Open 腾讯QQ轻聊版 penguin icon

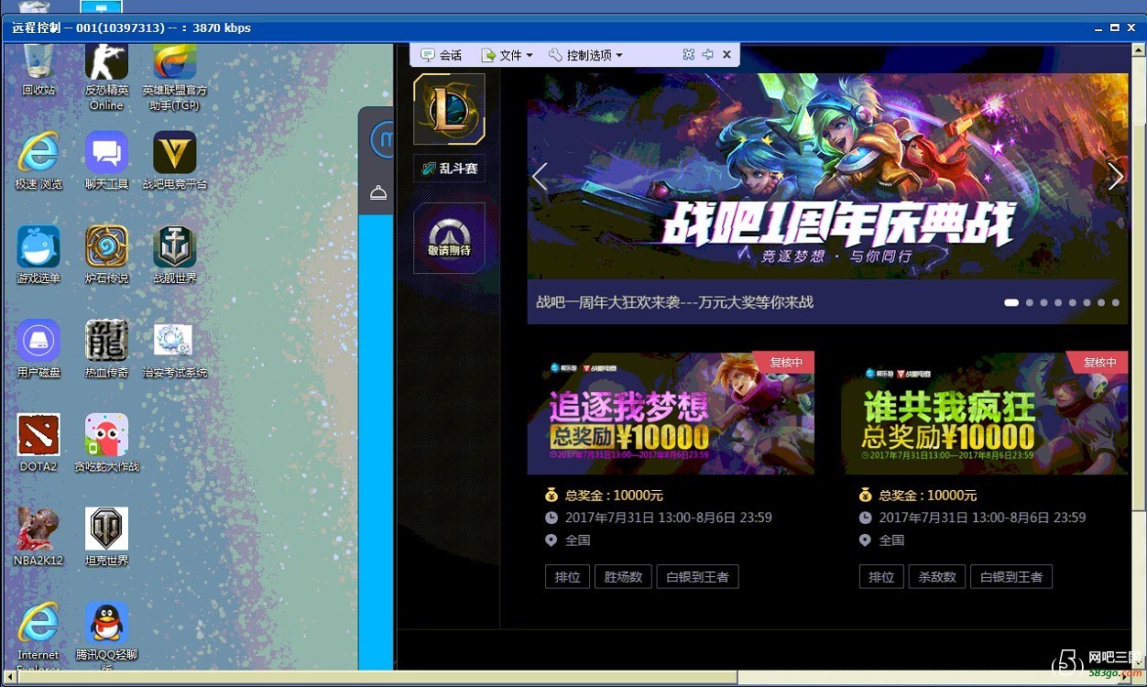point(106,638)
